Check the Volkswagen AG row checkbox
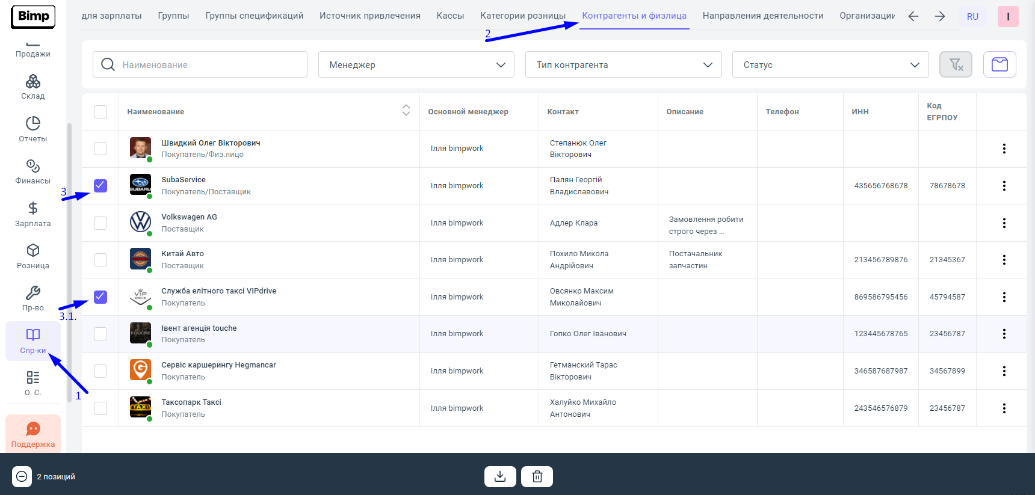Image resolution: width=1035 pixels, height=495 pixels. pyautogui.click(x=100, y=223)
